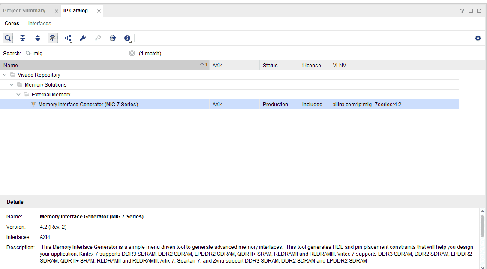Click the Collapse All icon
This screenshot has width=487, height=269.
tap(23, 38)
